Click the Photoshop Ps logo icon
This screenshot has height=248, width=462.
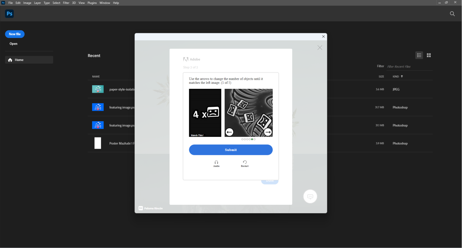tap(9, 14)
